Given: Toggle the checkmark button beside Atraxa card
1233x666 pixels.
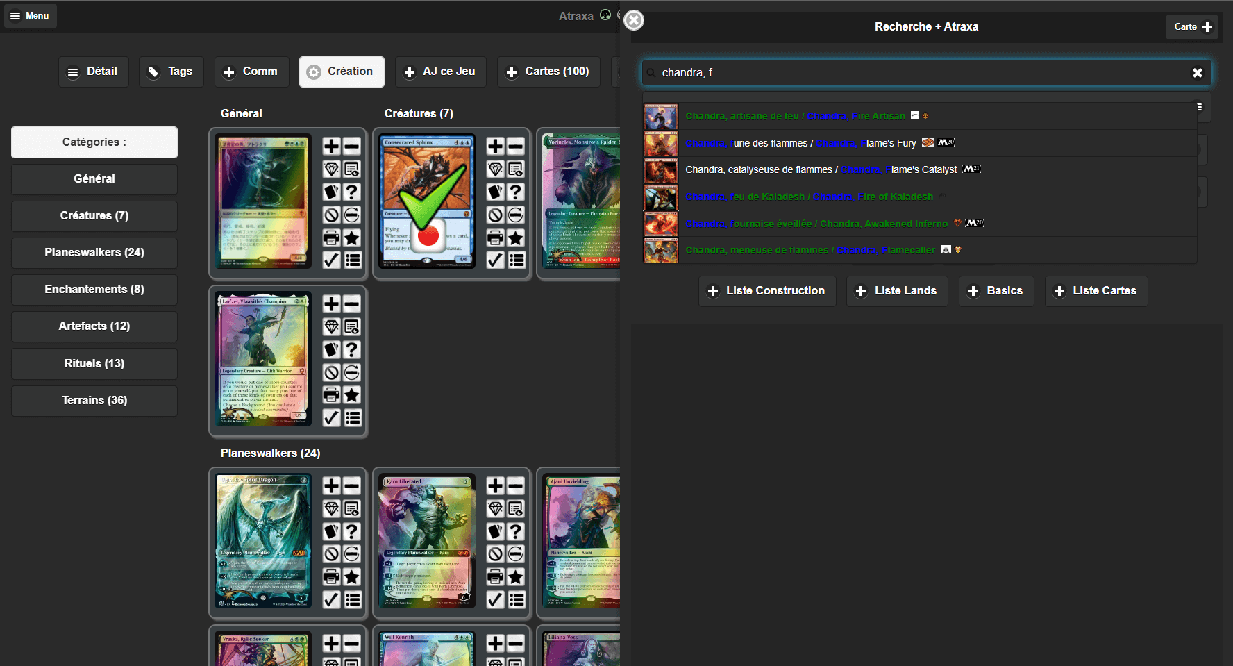Looking at the screenshot, I should click(331, 260).
